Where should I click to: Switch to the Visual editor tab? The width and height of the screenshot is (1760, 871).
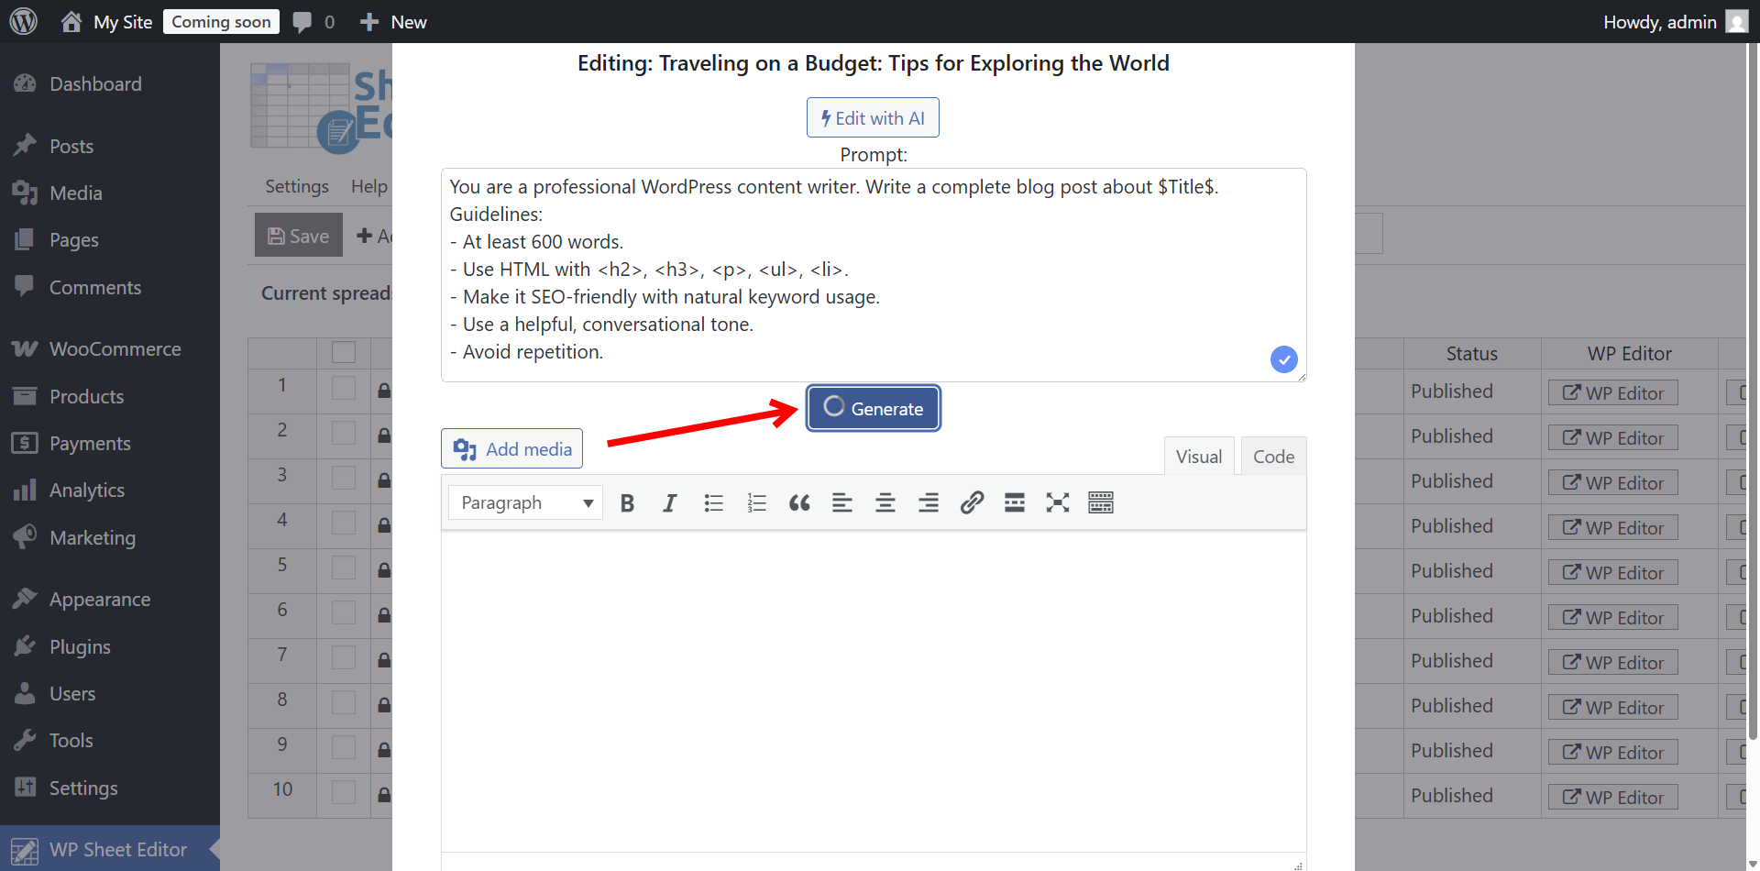(x=1199, y=456)
